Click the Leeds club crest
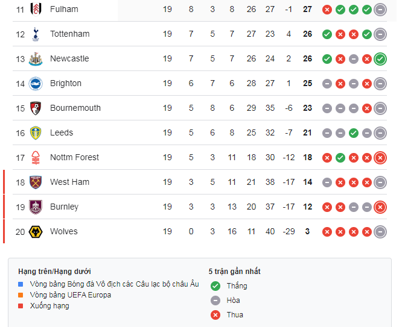This screenshot has width=405, height=327. 35,132
